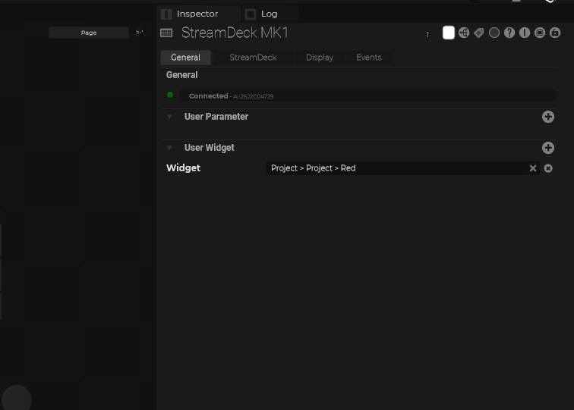Toggle the lock icon in Inspector header
Viewport: 574px width, 410px height.
click(555, 33)
